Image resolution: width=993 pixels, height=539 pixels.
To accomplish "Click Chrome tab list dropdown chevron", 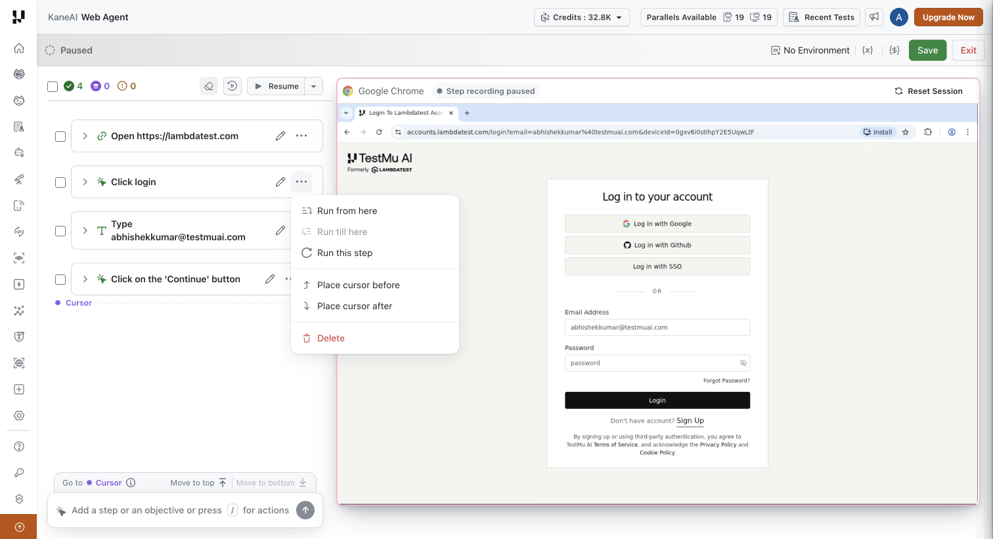I will (346, 113).
